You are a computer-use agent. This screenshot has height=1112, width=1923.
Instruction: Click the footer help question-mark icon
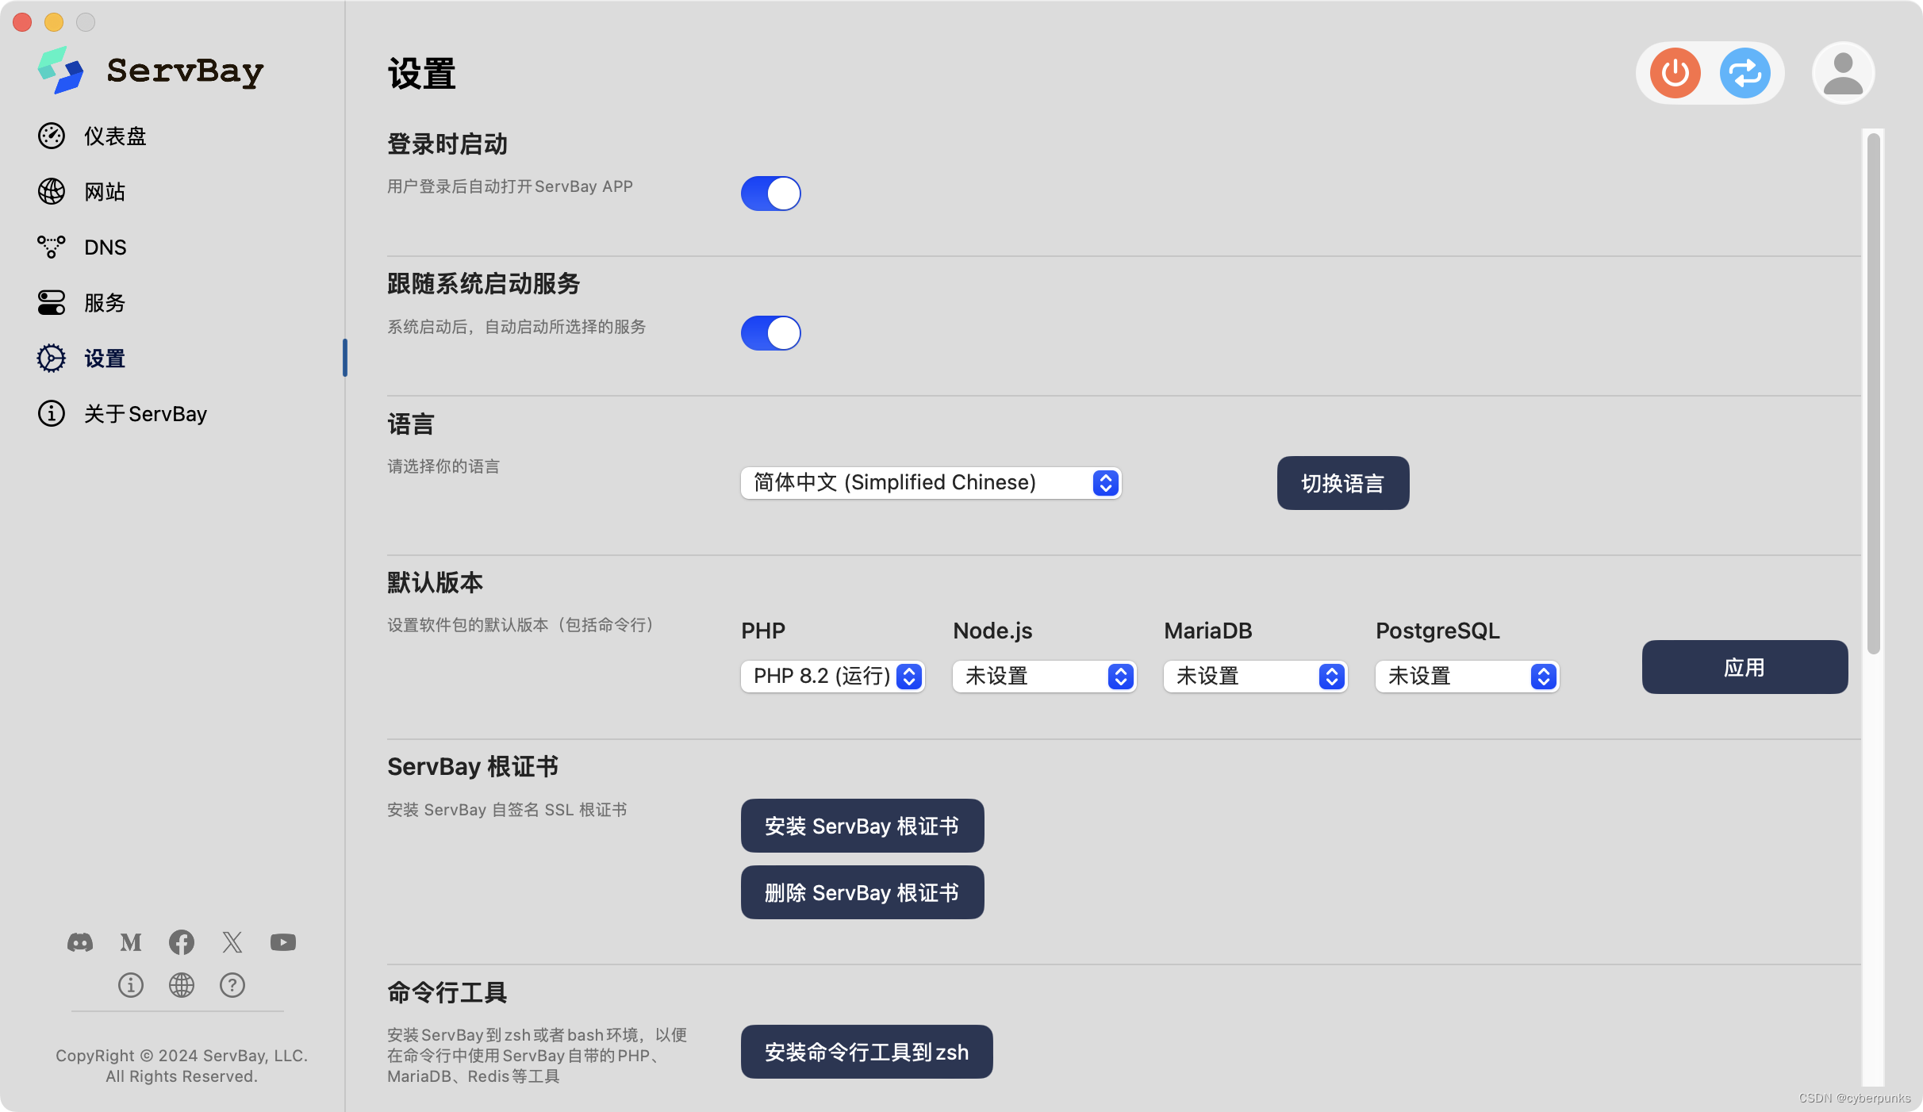[232, 985]
